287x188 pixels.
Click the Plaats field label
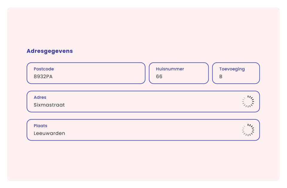click(40, 126)
